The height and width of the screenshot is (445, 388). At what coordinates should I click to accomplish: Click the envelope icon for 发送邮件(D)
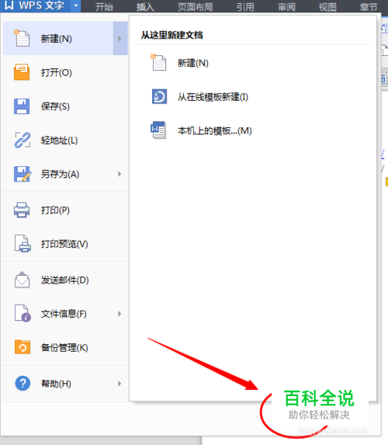point(22,280)
